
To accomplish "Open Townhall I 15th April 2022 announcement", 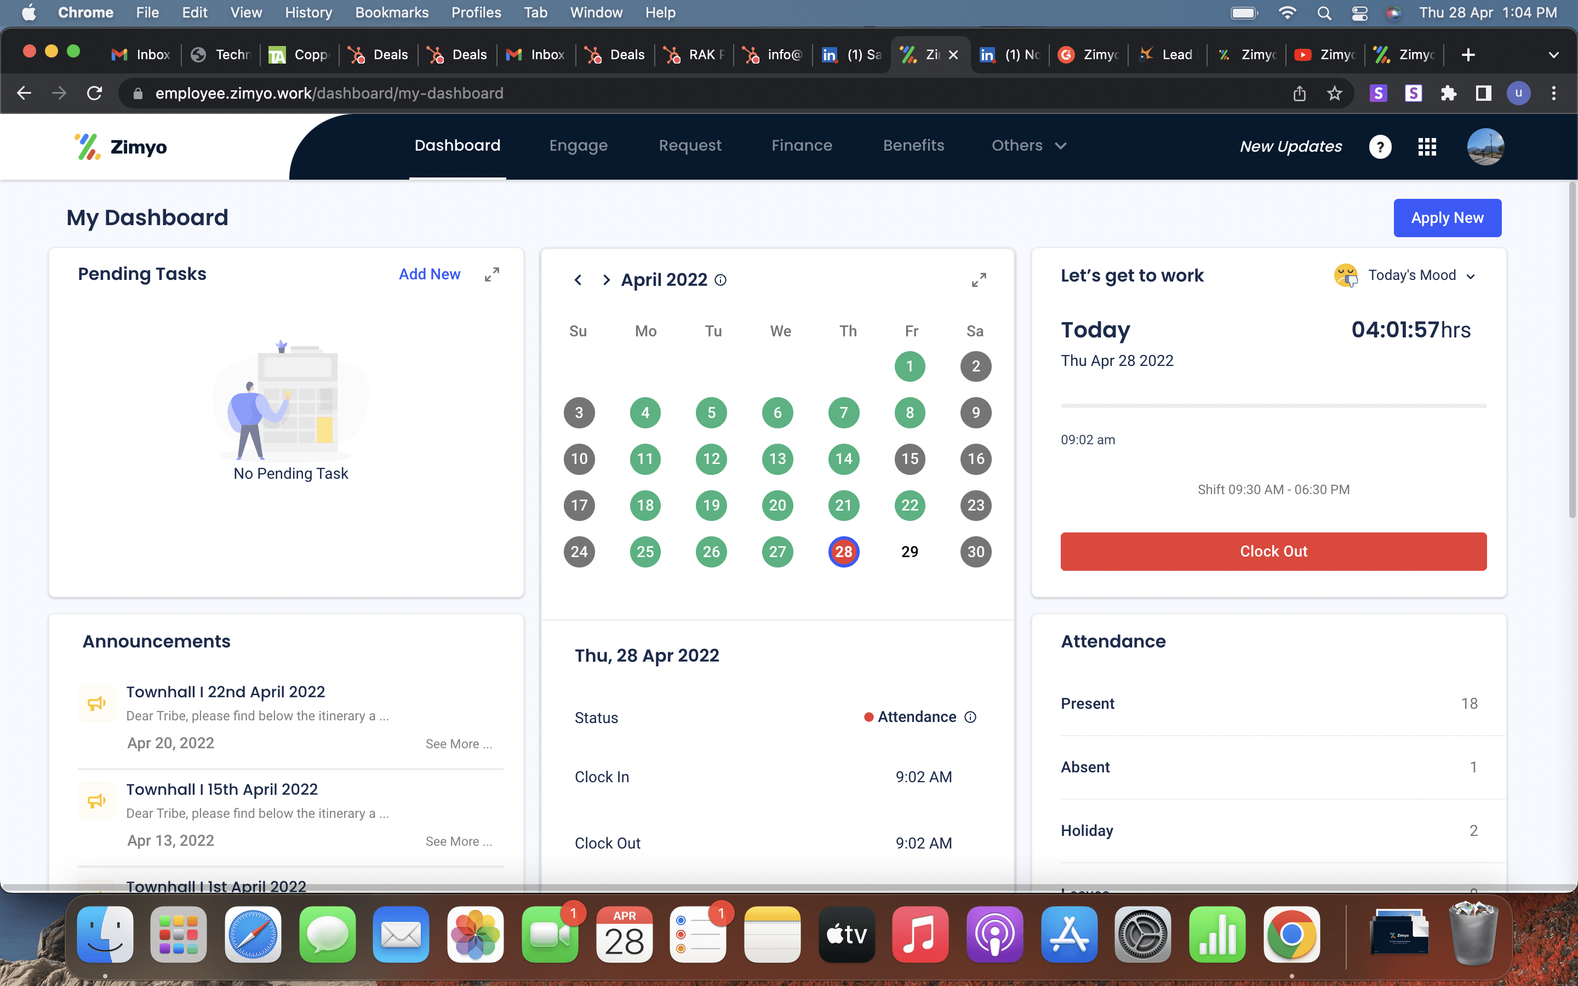I will pos(222,789).
